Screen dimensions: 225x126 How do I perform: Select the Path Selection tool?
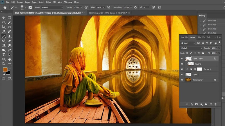[x=10, y=55]
